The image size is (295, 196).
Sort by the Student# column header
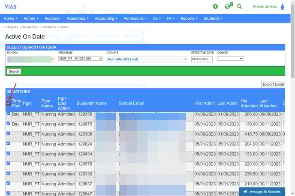85,103
